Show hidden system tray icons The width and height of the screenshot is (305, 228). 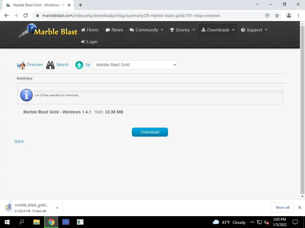[252, 222]
